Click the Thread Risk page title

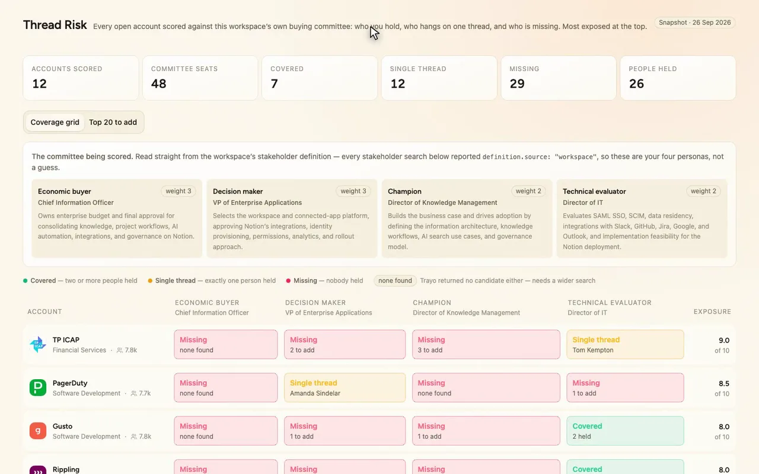[x=55, y=25]
